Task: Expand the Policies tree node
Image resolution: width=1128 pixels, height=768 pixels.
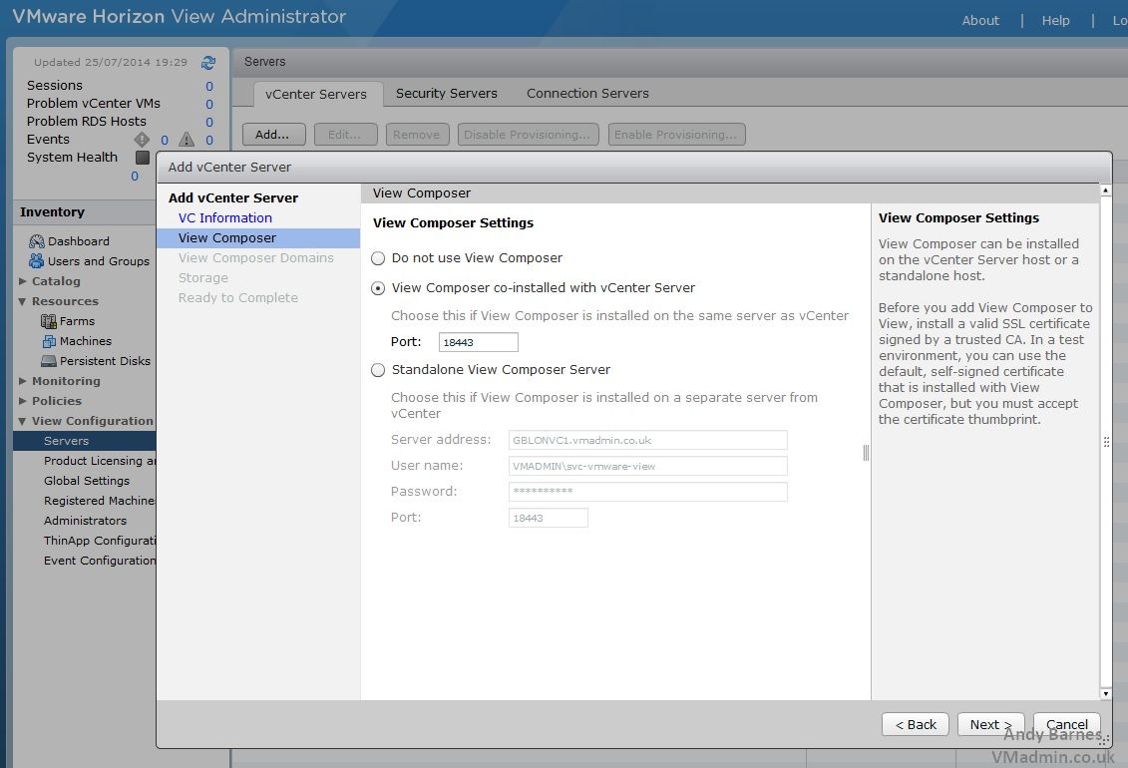Action: coord(23,401)
